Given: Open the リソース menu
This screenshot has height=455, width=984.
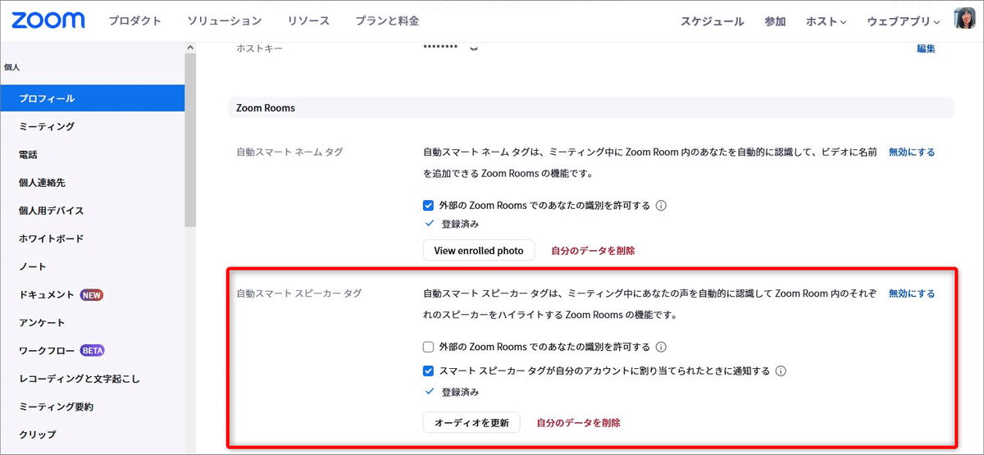Looking at the screenshot, I should (308, 20).
